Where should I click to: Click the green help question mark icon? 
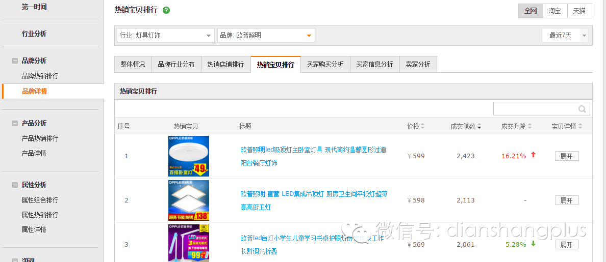(166, 10)
